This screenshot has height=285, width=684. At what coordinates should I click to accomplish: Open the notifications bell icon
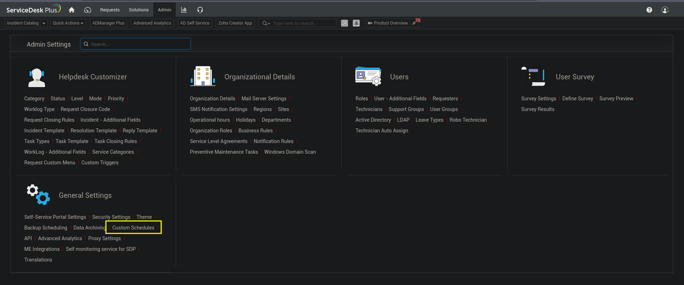click(x=356, y=23)
